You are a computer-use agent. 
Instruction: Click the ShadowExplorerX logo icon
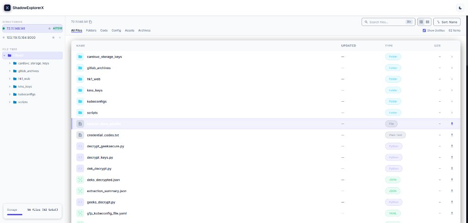7,8
